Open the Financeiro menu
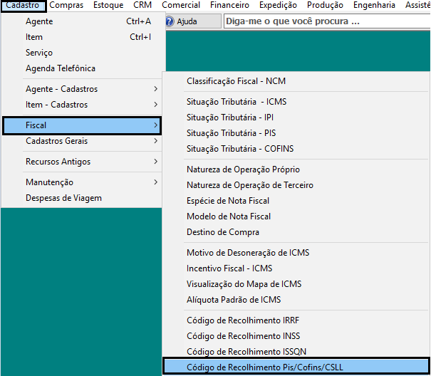This screenshot has height=376, width=431. tap(229, 5)
